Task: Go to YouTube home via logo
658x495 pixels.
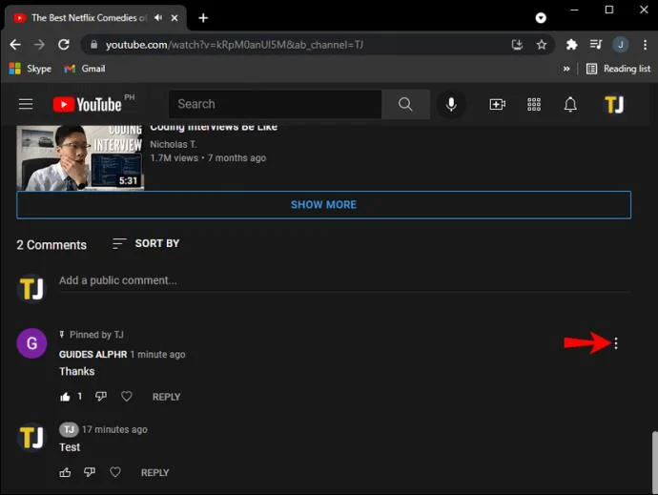Action: pos(88,104)
